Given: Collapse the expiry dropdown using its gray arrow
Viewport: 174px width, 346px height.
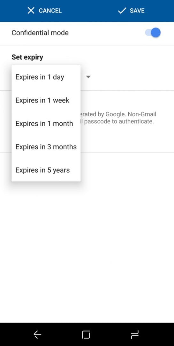Looking at the screenshot, I should [x=88, y=77].
